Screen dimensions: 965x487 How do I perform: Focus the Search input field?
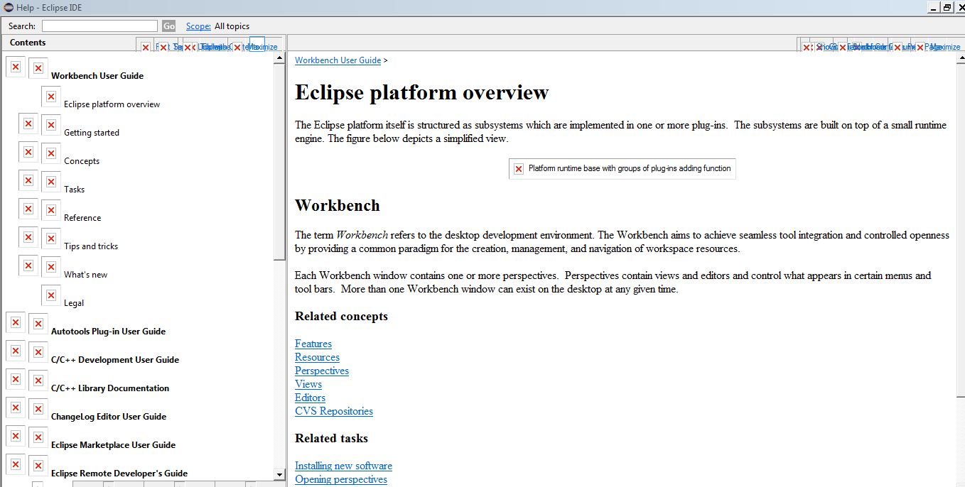coord(99,26)
